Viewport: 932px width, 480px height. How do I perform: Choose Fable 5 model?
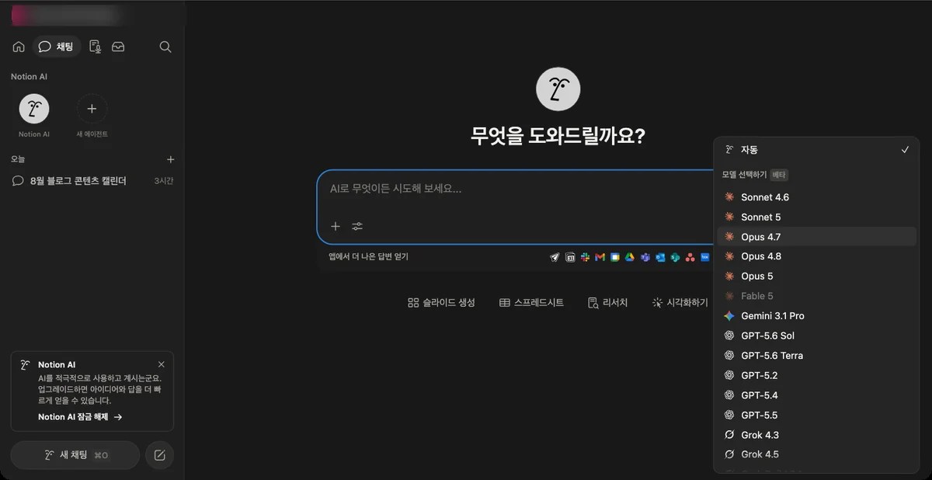tap(816, 296)
